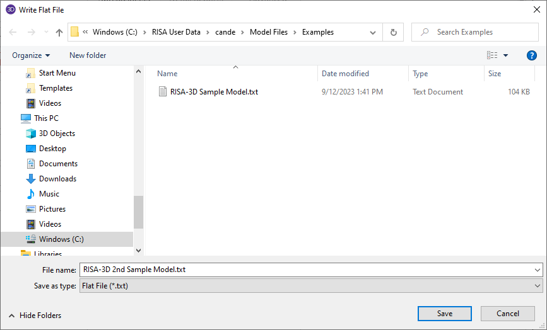Open the Organize dropdown menu
Viewport: 547px width, 330px height.
tap(31, 55)
